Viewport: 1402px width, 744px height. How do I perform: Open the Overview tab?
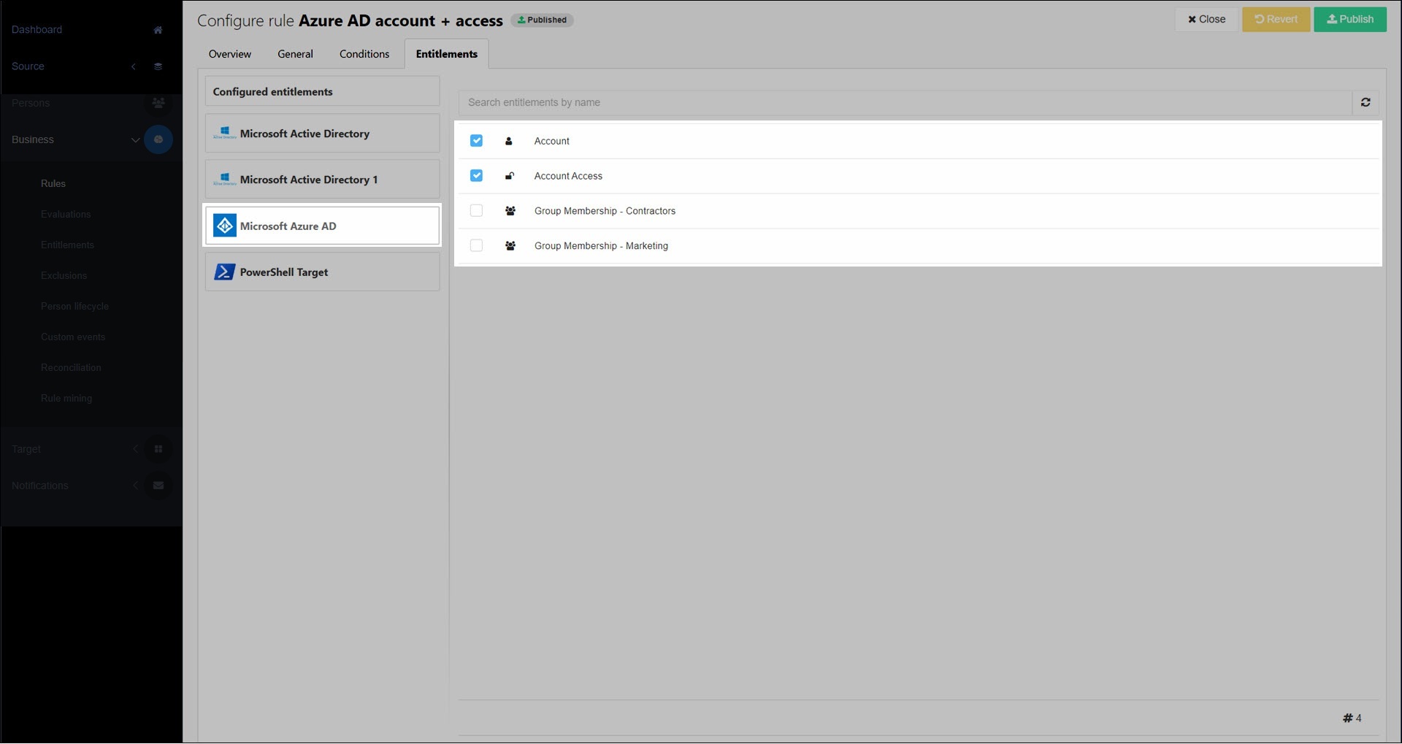tap(229, 54)
